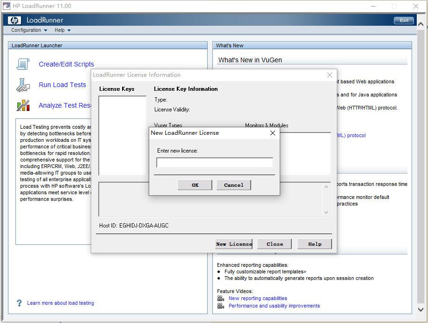
Task: Click the HTML protocol link in What's New
Action: [x=351, y=135]
